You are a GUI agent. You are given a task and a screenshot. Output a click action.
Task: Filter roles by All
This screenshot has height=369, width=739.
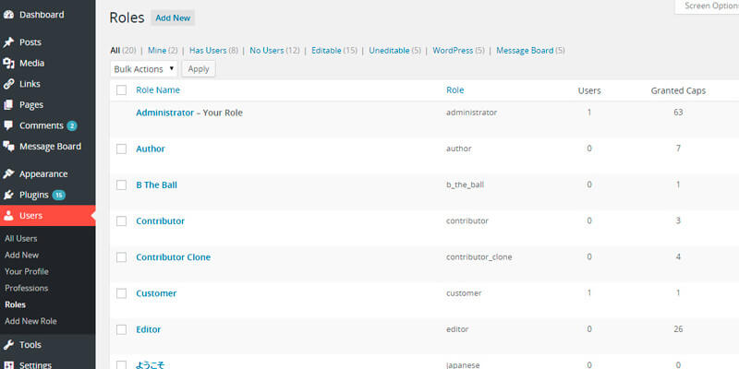coord(115,51)
